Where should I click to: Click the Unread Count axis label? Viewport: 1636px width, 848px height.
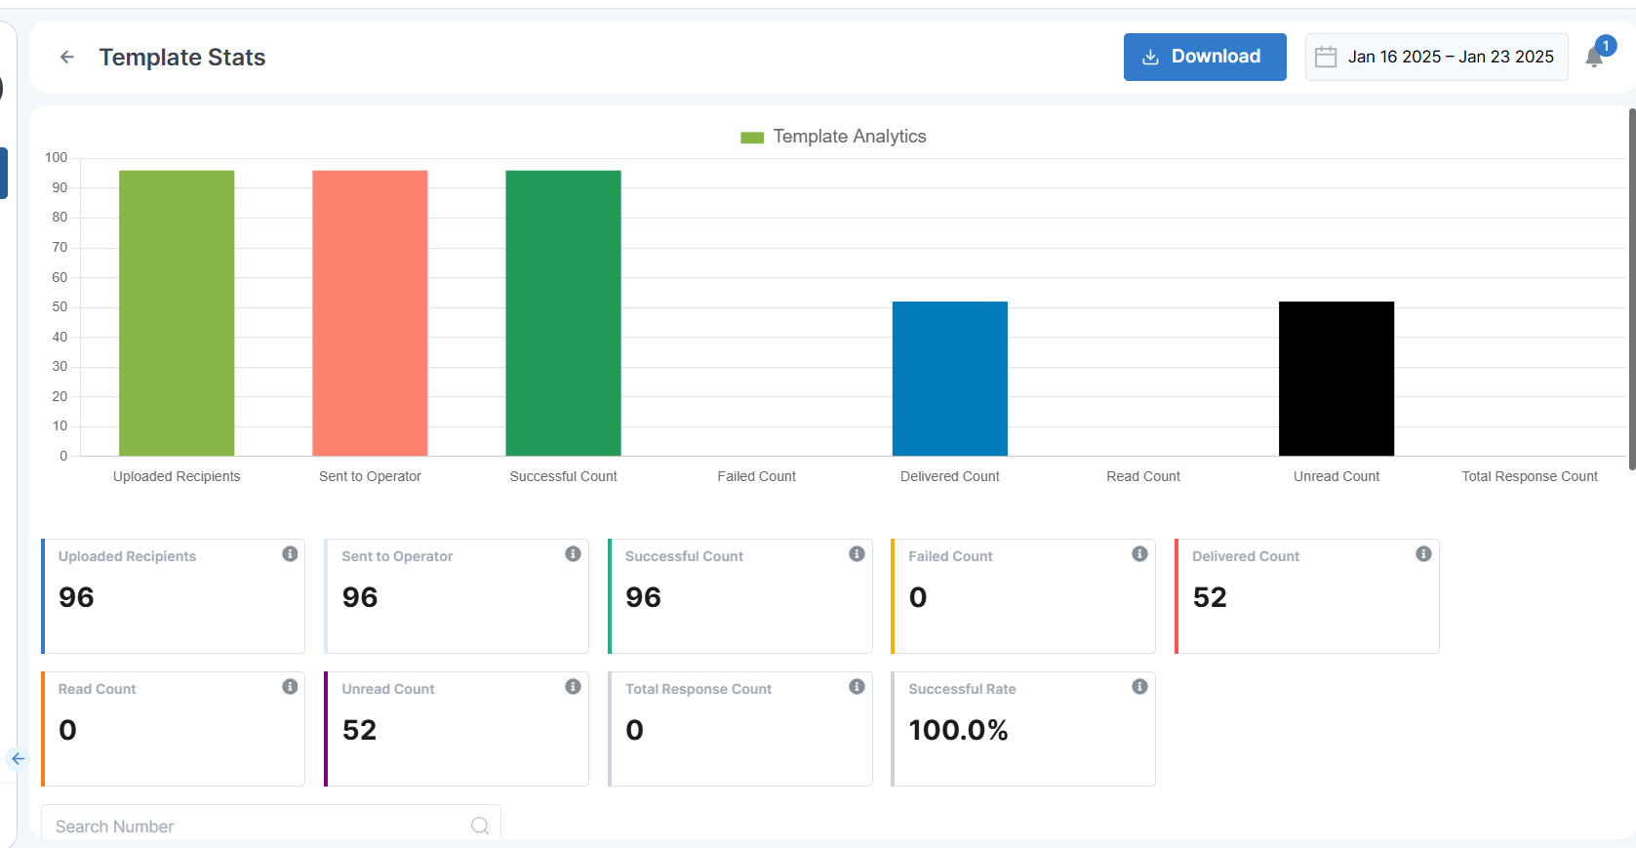[1337, 476]
